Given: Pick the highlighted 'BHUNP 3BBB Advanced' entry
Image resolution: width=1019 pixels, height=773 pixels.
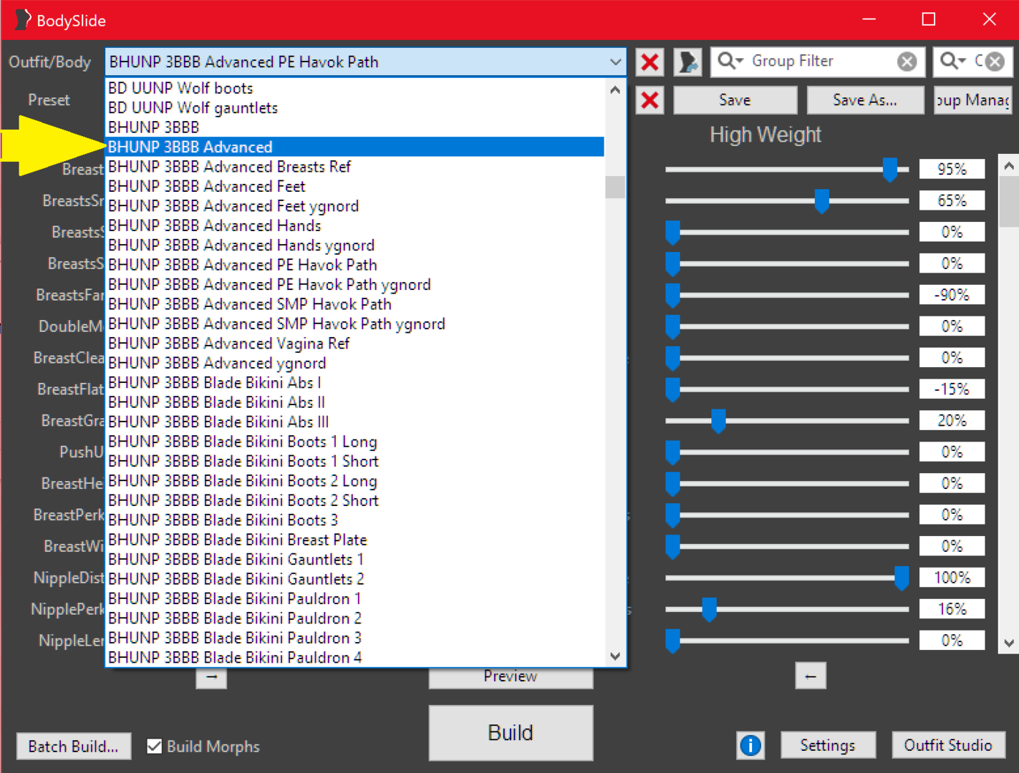Looking at the screenshot, I should [355, 147].
